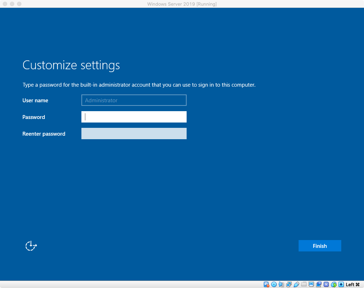Click the zoom window button
The width and height of the screenshot is (364, 288).
point(19,4)
